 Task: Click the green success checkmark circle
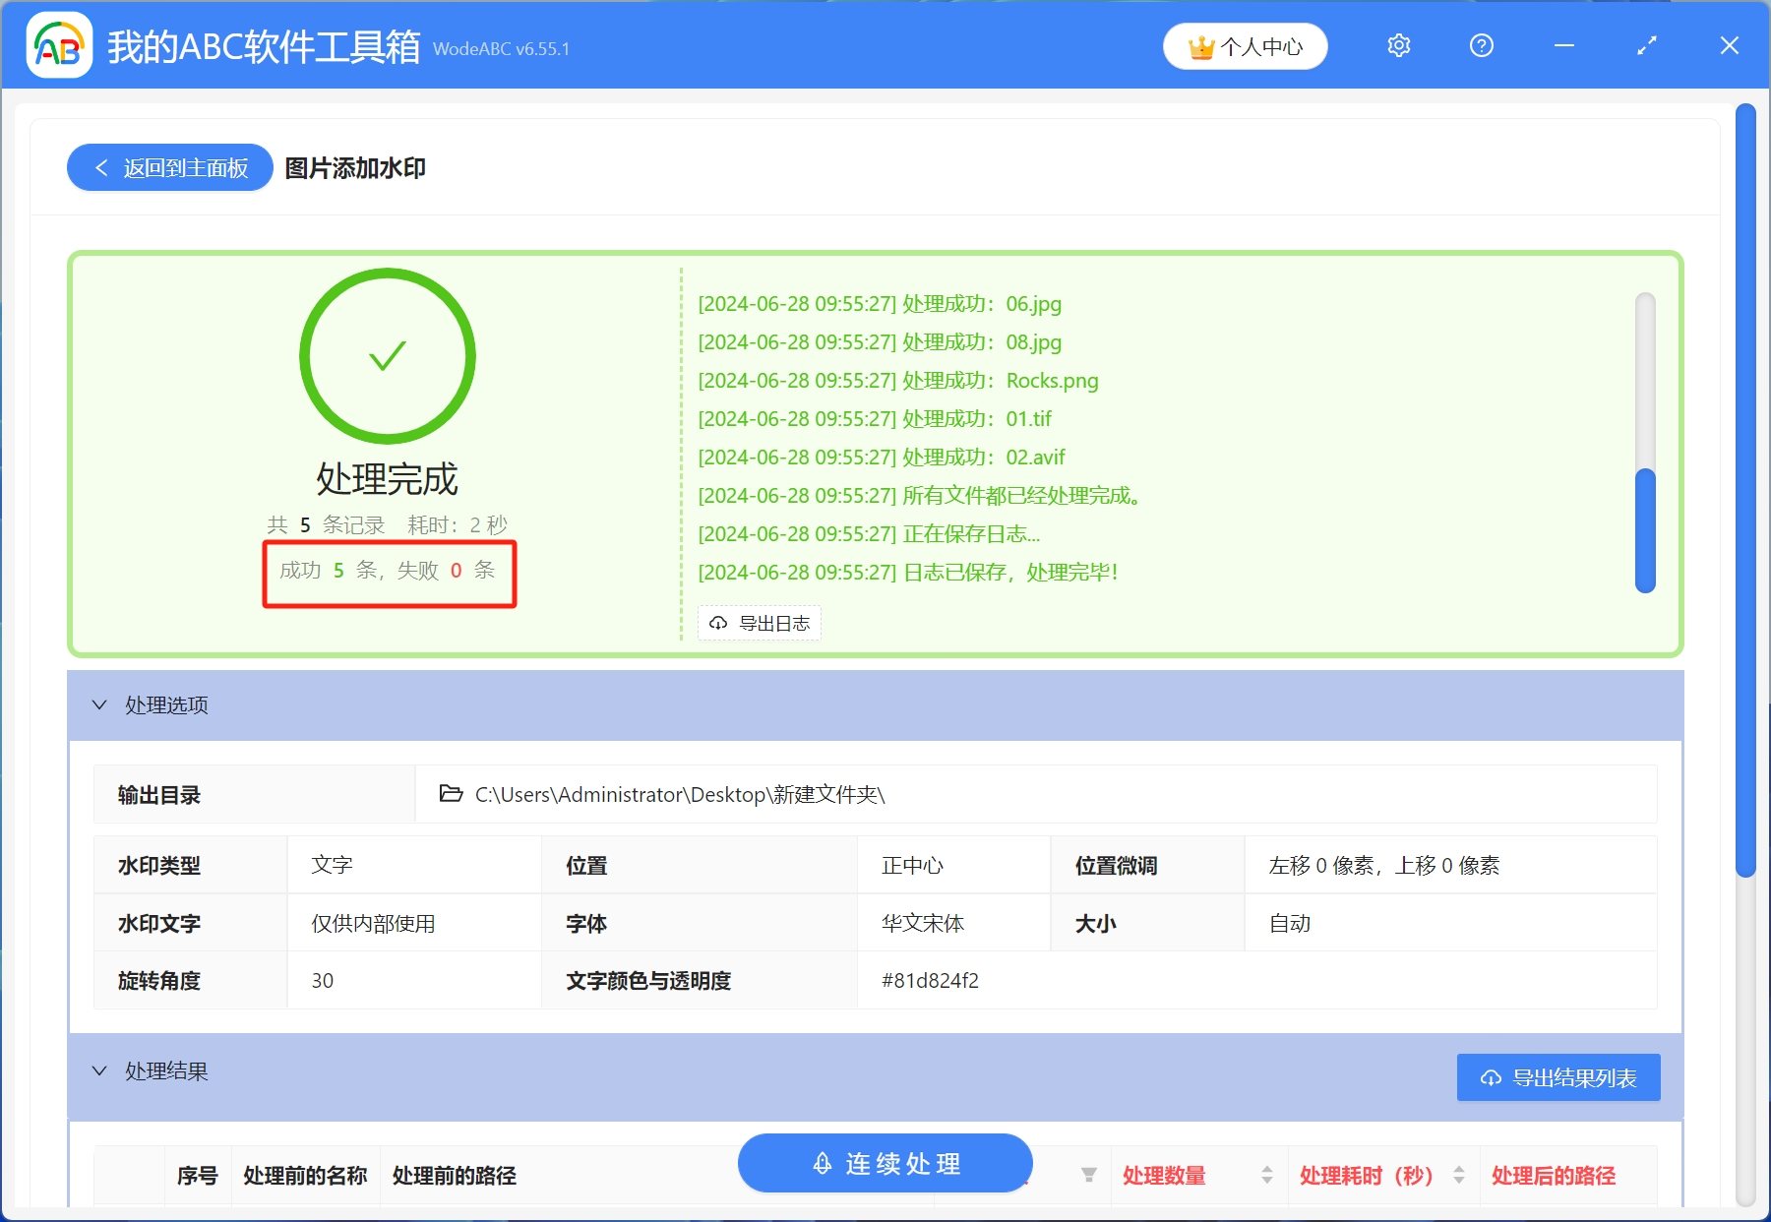coord(388,356)
